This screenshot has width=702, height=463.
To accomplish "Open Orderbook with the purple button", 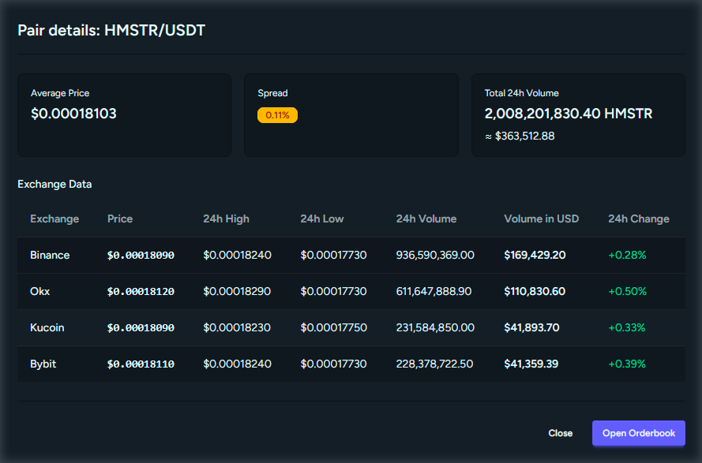I will pos(638,433).
